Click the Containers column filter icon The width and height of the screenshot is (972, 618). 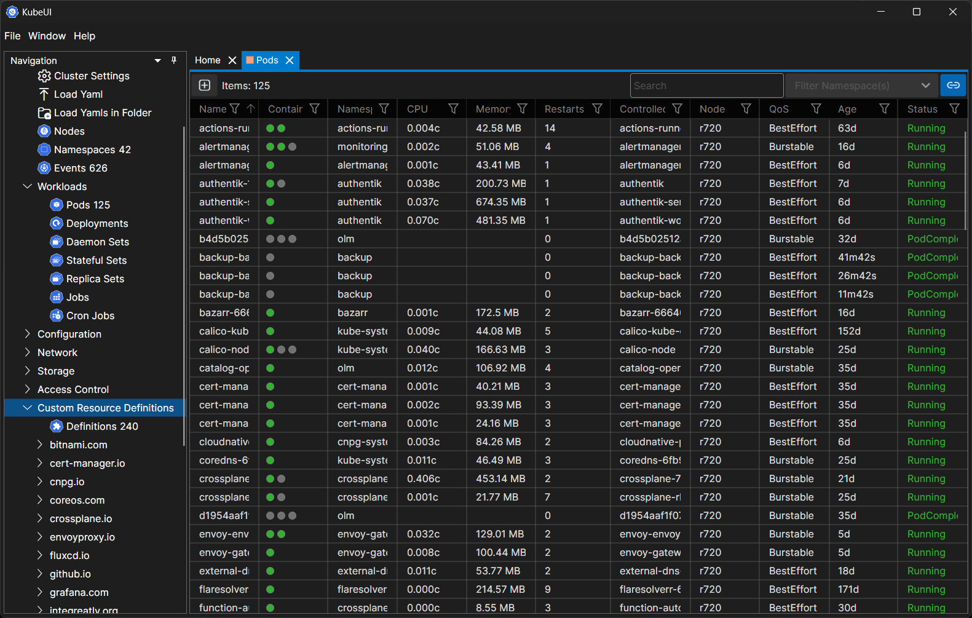point(314,109)
